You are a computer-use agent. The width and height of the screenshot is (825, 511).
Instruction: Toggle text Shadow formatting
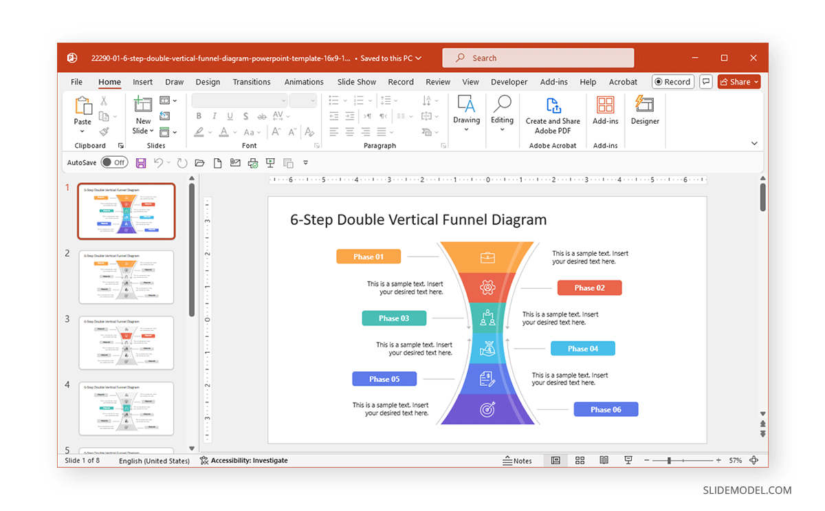tap(246, 116)
